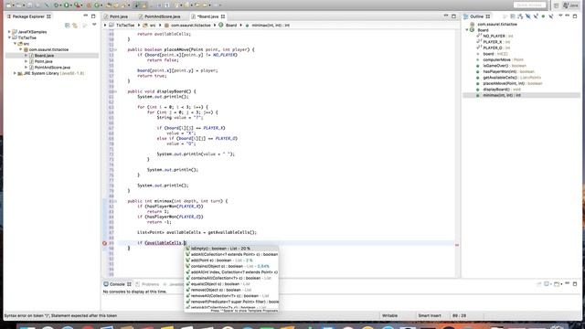The image size is (585, 329).
Task: Maximize the Package Explorer view
Action: click(x=93, y=16)
